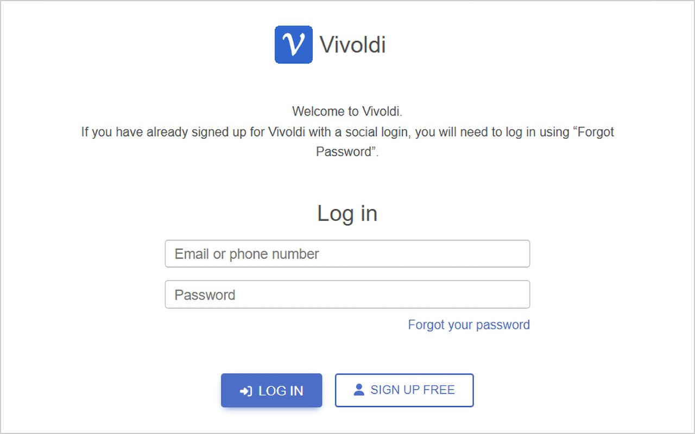Click the white V letter inside the logo
Image resolution: width=695 pixels, height=434 pixels.
(294, 44)
